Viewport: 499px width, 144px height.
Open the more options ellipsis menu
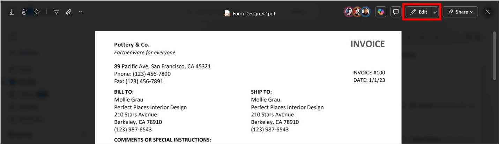pos(81,12)
